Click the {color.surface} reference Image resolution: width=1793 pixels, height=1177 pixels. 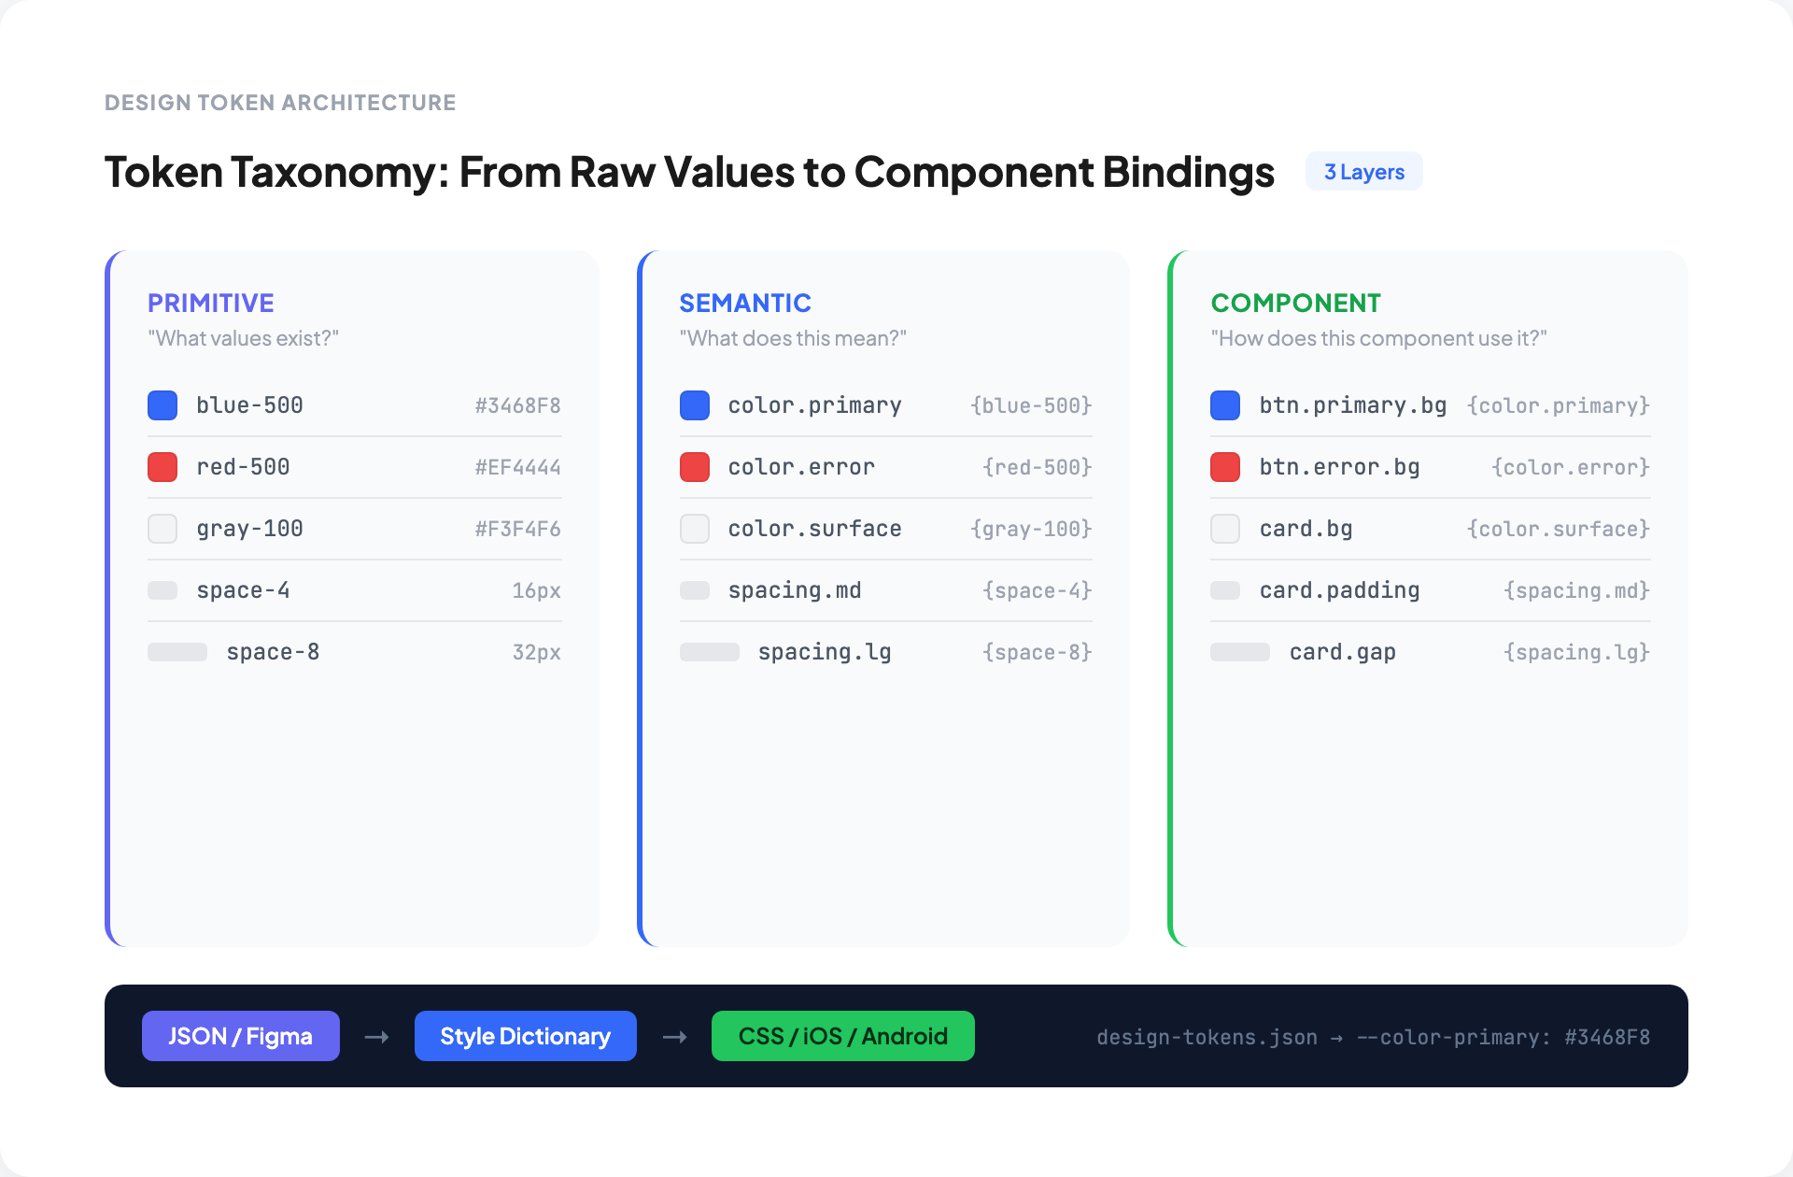pos(1559,529)
